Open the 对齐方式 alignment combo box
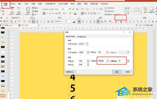157x99 pixels. (x=83, y=44)
